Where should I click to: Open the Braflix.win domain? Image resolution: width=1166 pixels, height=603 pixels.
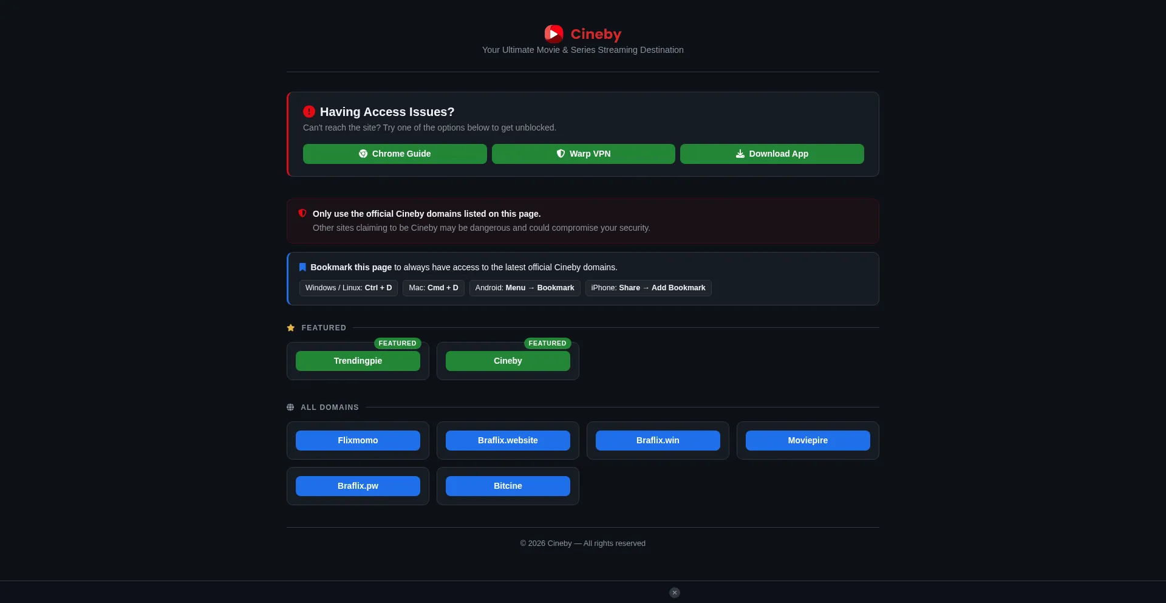[x=658, y=440]
